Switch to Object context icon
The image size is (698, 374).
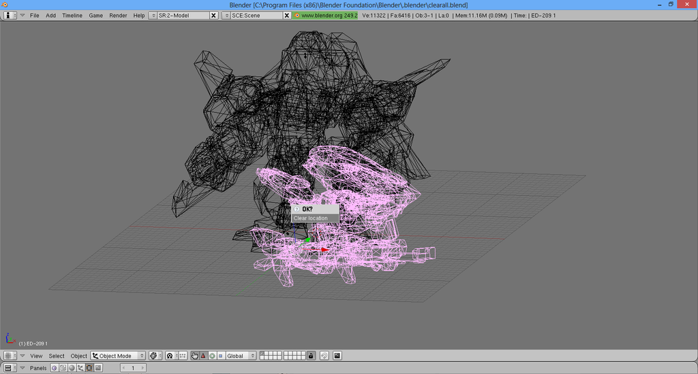pos(80,368)
